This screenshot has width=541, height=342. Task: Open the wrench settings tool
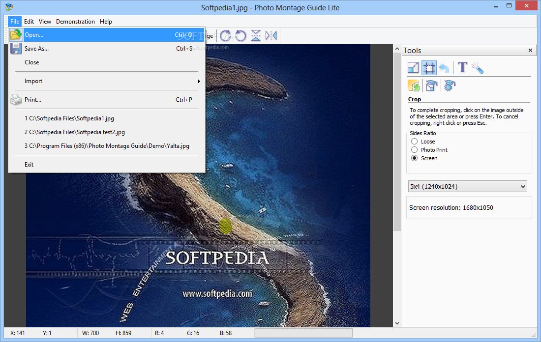[478, 68]
